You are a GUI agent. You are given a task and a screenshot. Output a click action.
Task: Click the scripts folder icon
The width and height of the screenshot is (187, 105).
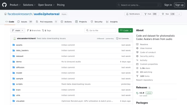14,84
